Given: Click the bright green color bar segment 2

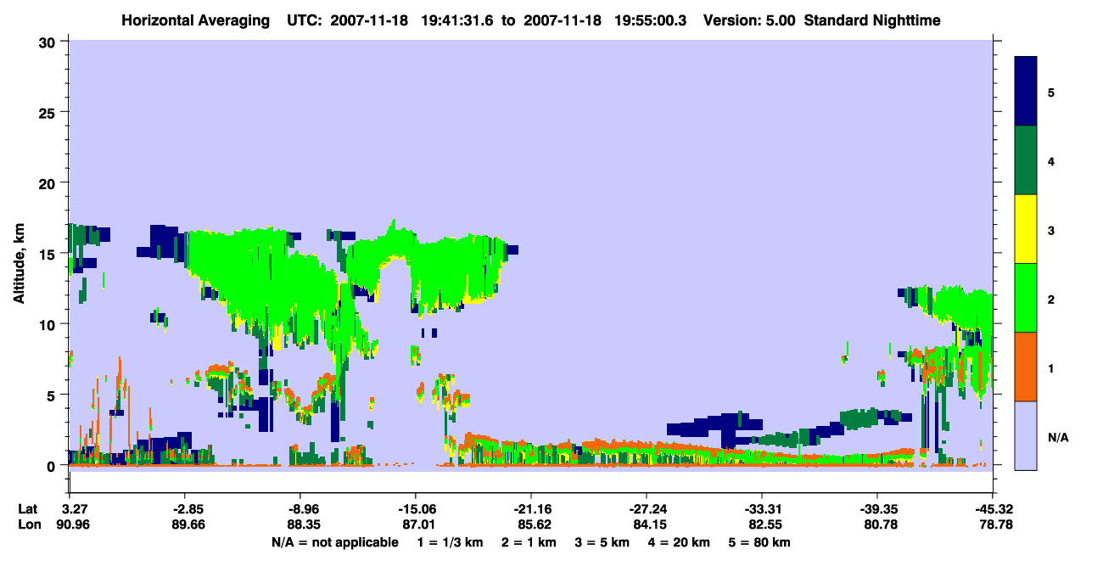Looking at the screenshot, I should tap(1026, 297).
